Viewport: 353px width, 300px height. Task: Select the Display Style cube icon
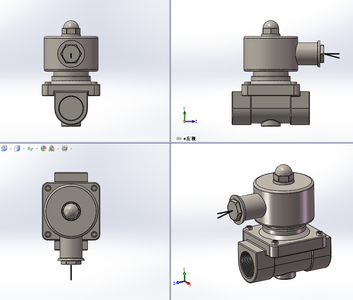coord(17,148)
